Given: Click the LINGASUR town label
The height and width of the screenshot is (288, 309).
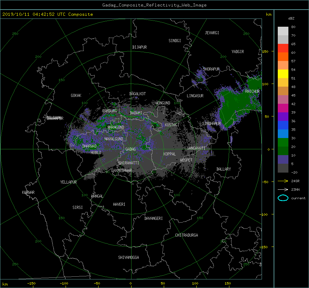Looking at the screenshot, I should 195,96.
